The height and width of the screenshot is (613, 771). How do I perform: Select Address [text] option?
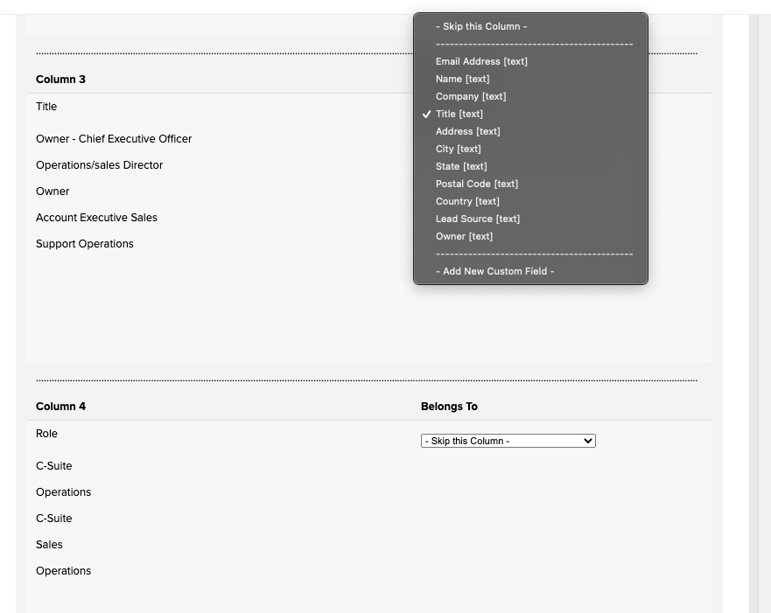[530, 132]
